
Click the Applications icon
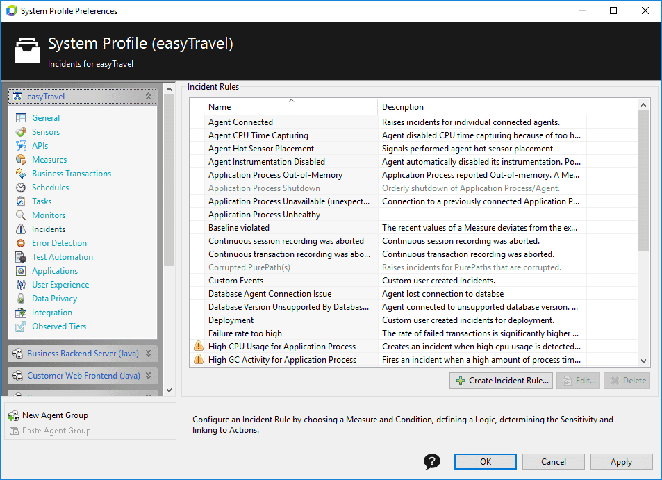click(21, 271)
